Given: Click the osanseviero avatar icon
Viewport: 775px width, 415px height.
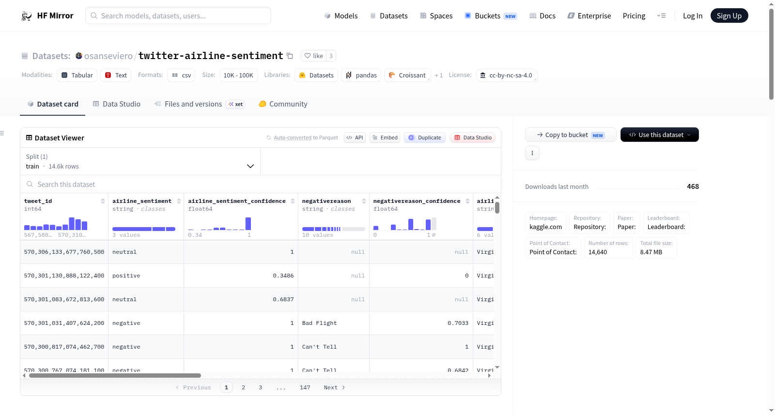Looking at the screenshot, I should click(x=79, y=56).
